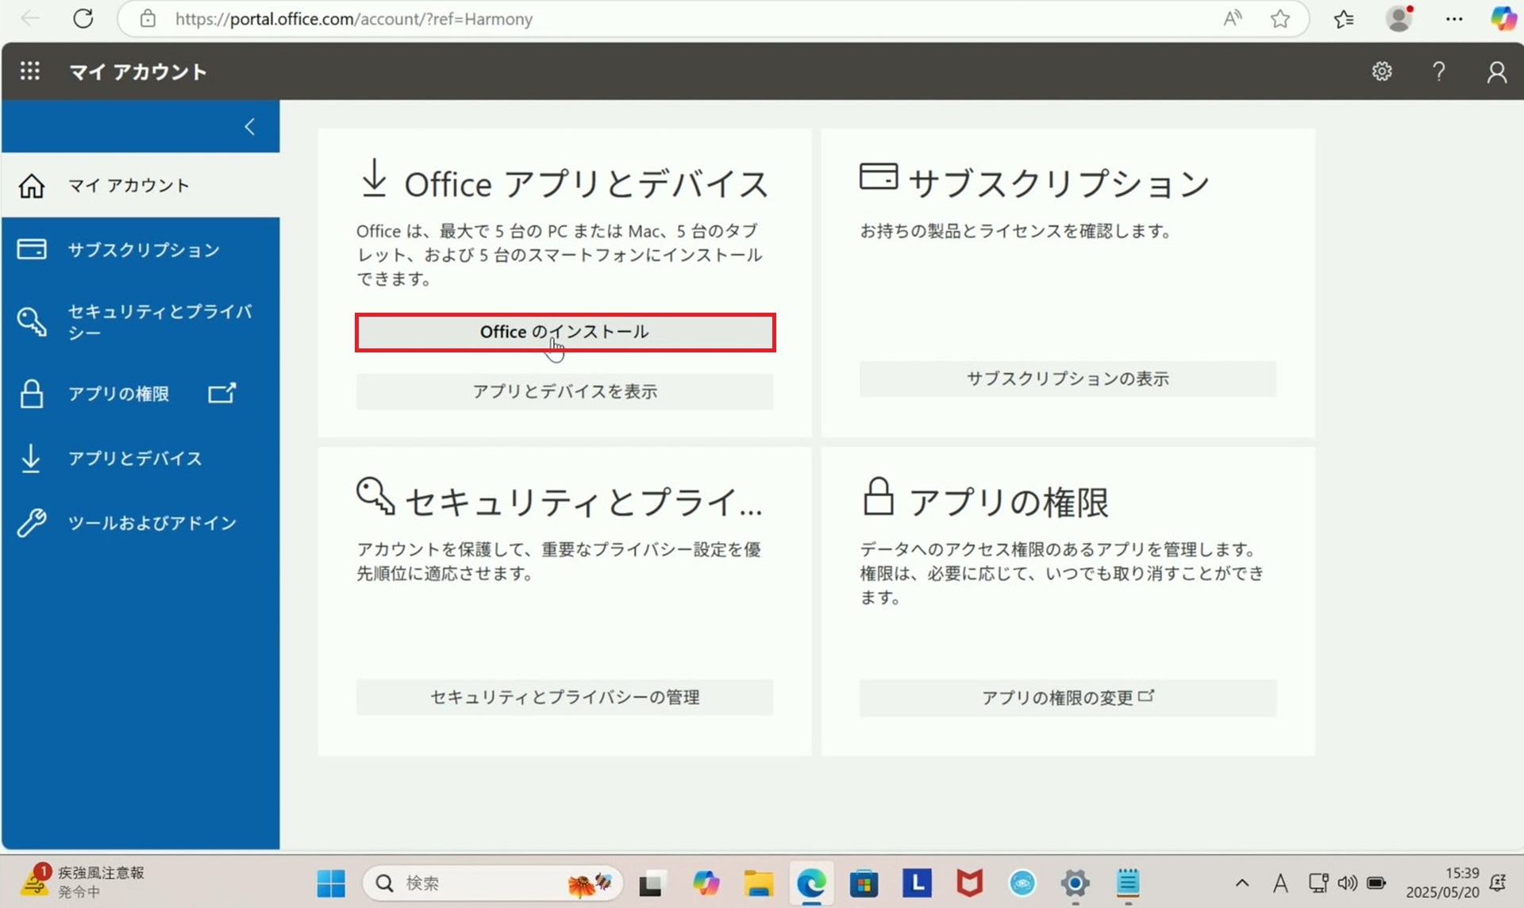Viewport: 1524px width, 908px height.
Task: Click the read aloud icon in address bar
Action: click(x=1232, y=18)
